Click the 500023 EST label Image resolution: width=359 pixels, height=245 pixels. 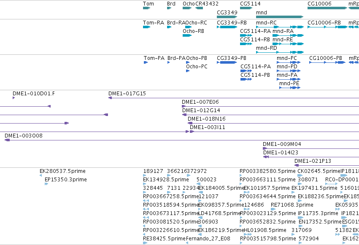coord(207,180)
